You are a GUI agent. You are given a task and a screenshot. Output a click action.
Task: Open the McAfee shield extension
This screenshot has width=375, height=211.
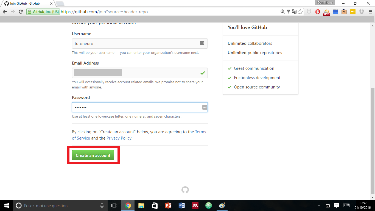coord(309,12)
